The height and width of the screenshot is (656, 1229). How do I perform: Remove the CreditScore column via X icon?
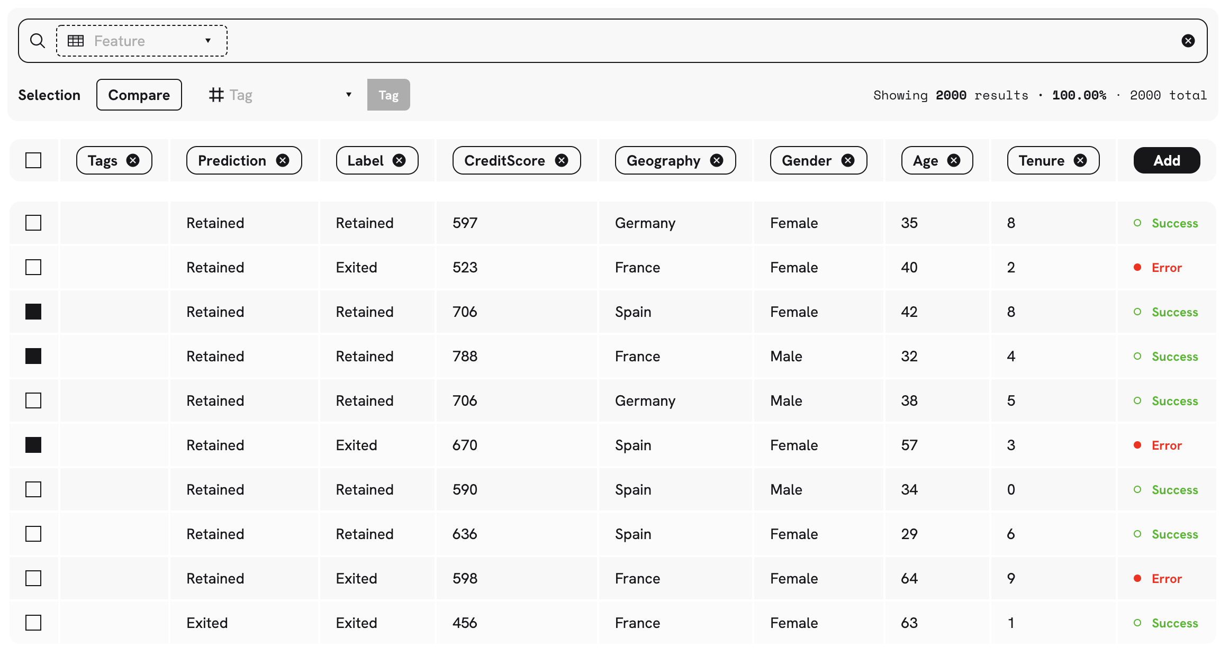tap(562, 160)
